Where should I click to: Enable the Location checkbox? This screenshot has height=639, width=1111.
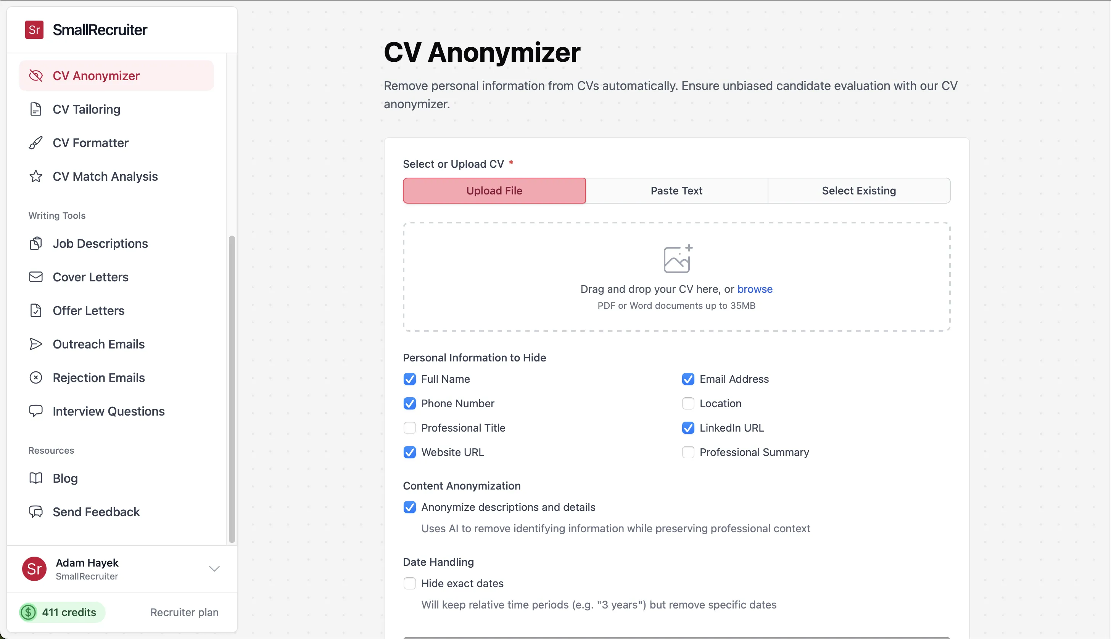(688, 404)
